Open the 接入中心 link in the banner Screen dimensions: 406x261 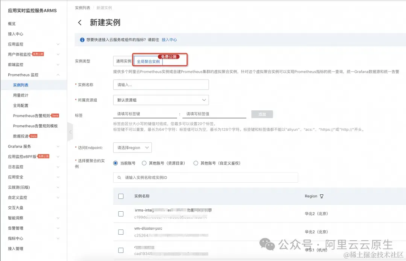[169, 39]
